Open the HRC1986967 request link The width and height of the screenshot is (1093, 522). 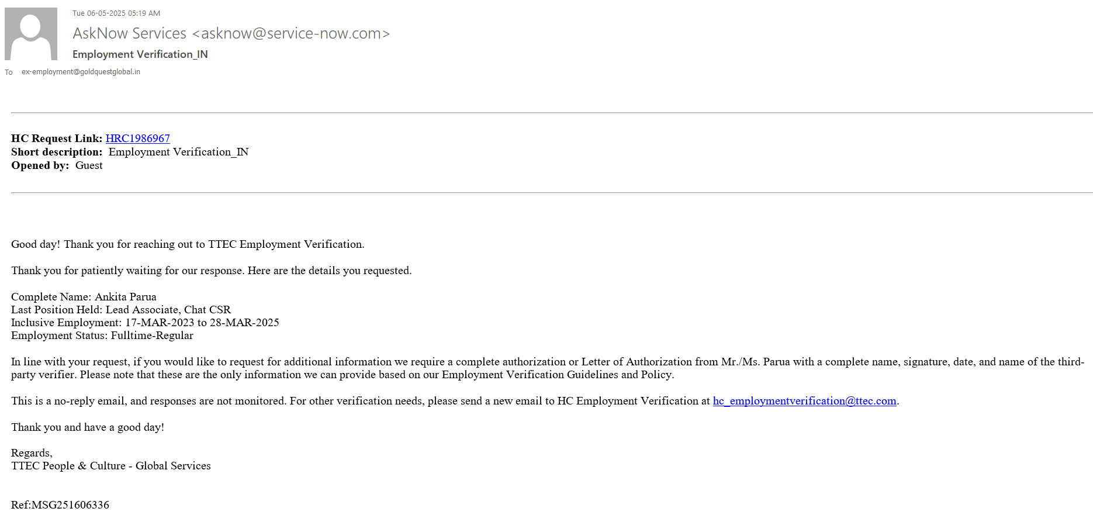(x=137, y=139)
